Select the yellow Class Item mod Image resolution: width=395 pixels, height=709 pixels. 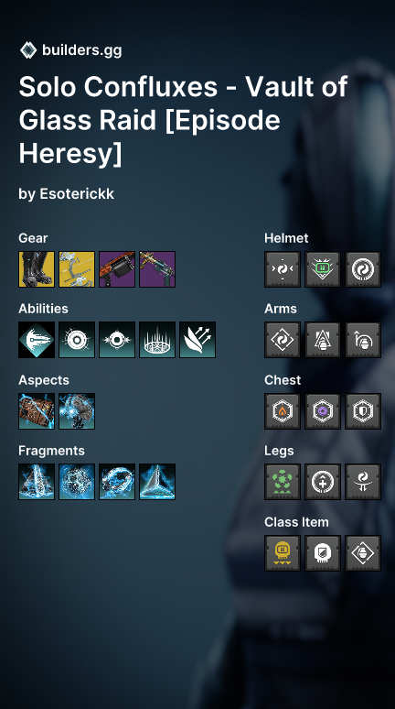coord(283,553)
